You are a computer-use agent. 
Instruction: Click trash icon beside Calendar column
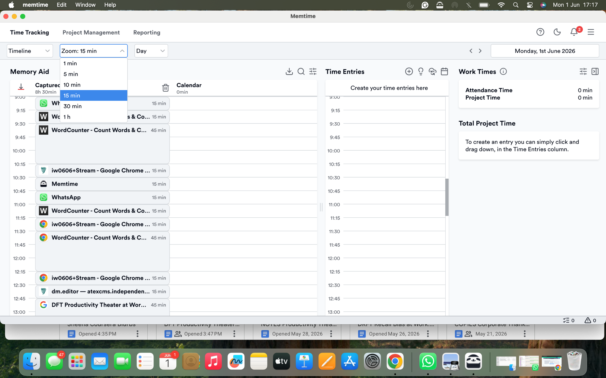(x=165, y=88)
